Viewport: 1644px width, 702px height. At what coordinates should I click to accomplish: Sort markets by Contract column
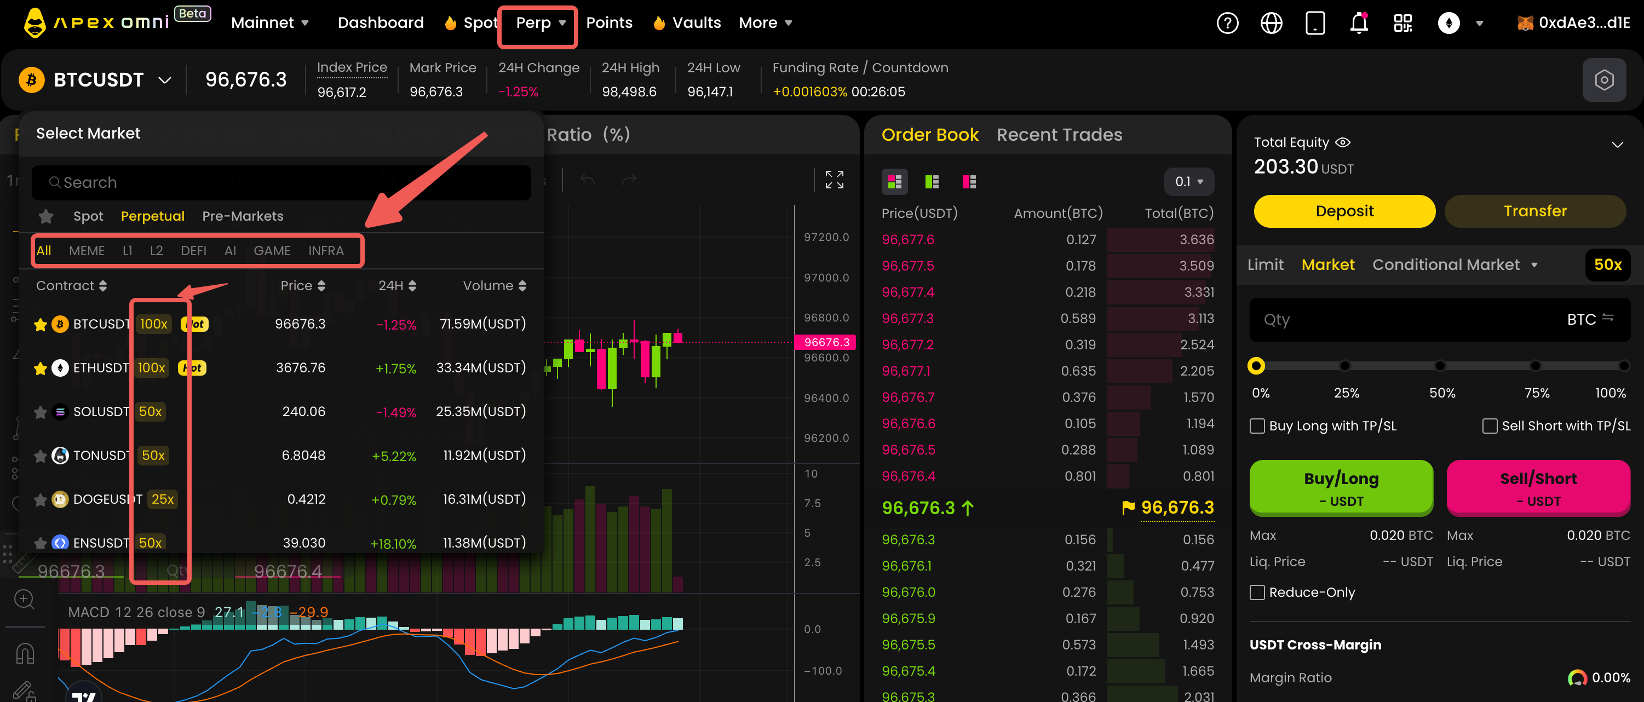click(x=71, y=286)
